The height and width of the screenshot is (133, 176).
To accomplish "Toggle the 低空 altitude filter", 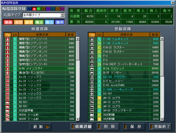I will pyautogui.click(x=29, y=22).
